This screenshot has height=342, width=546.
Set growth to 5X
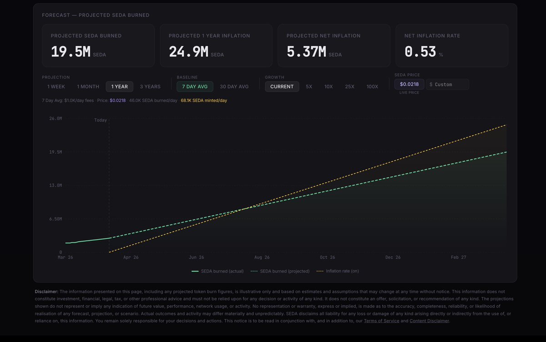click(309, 87)
